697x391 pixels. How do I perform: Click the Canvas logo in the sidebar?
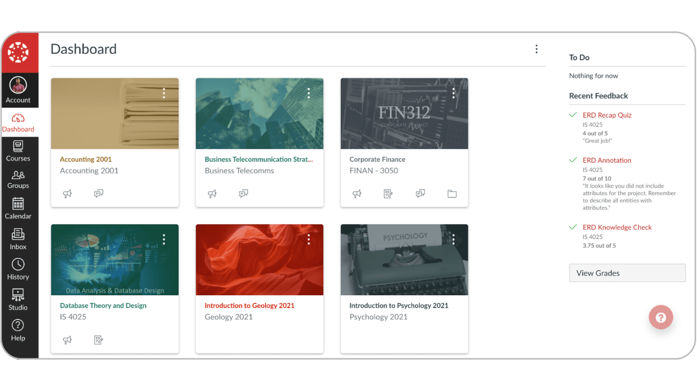pos(18,52)
